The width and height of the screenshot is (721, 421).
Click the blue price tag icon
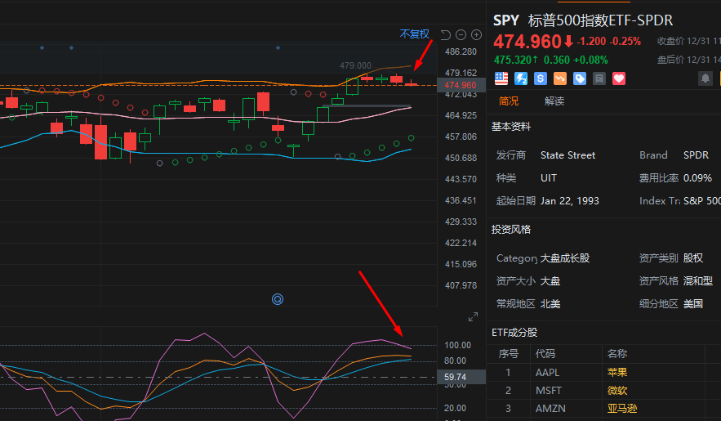pos(580,78)
